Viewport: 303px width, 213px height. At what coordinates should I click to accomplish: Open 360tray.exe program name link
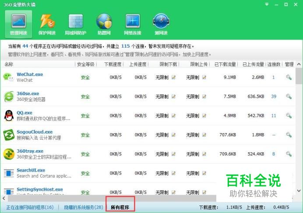pyautogui.click(x=30, y=151)
